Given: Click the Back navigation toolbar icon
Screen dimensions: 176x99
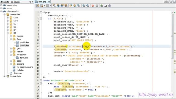Looking at the screenshot, I should pos(42,5).
